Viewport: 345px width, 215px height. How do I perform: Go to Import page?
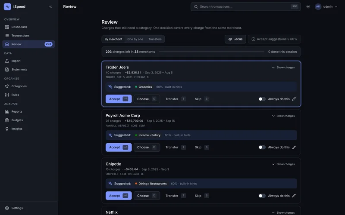click(28, 61)
